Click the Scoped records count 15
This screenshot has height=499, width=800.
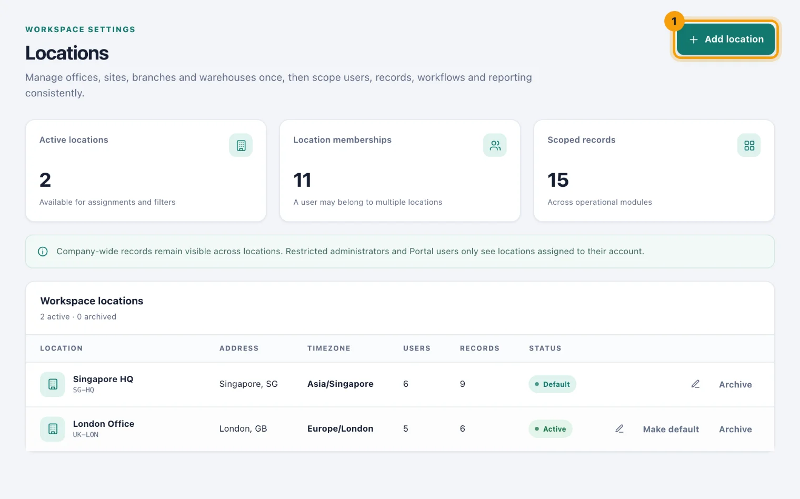point(558,181)
